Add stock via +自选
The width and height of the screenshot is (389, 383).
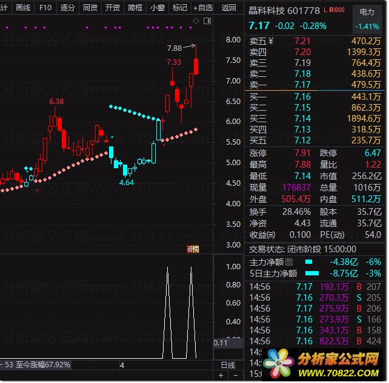coord(203,8)
